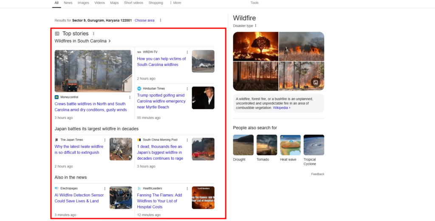This screenshot has width=435, height=221.
Task: Click the Feedback link under knowledge panel
Action: pyautogui.click(x=318, y=174)
